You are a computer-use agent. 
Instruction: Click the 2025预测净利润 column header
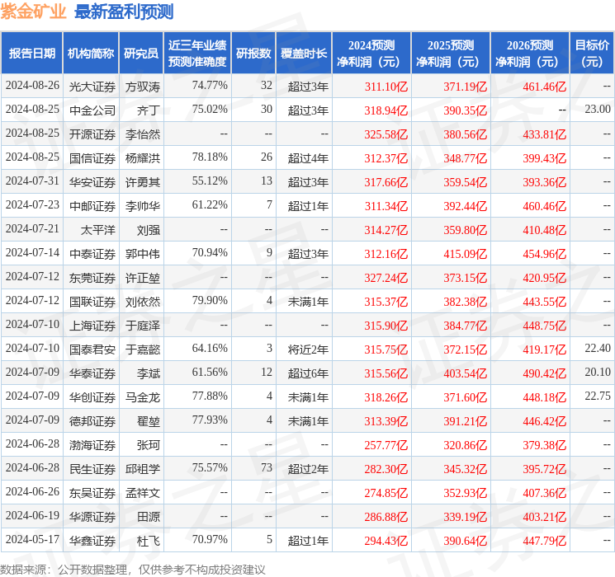coord(451,53)
